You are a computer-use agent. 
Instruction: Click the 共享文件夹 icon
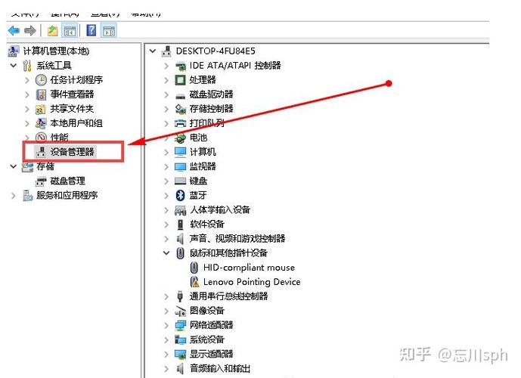point(41,109)
